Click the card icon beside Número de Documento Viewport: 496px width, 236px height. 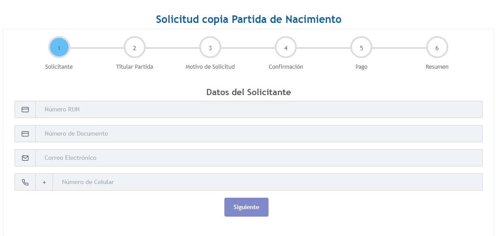pyautogui.click(x=25, y=134)
